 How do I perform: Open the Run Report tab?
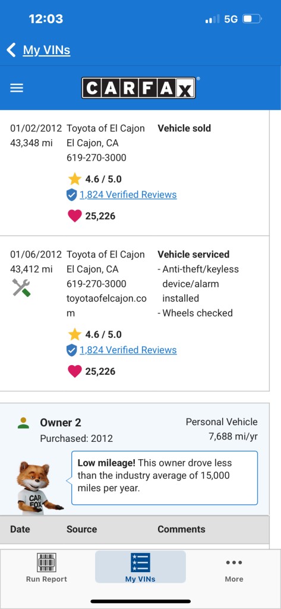46,568
